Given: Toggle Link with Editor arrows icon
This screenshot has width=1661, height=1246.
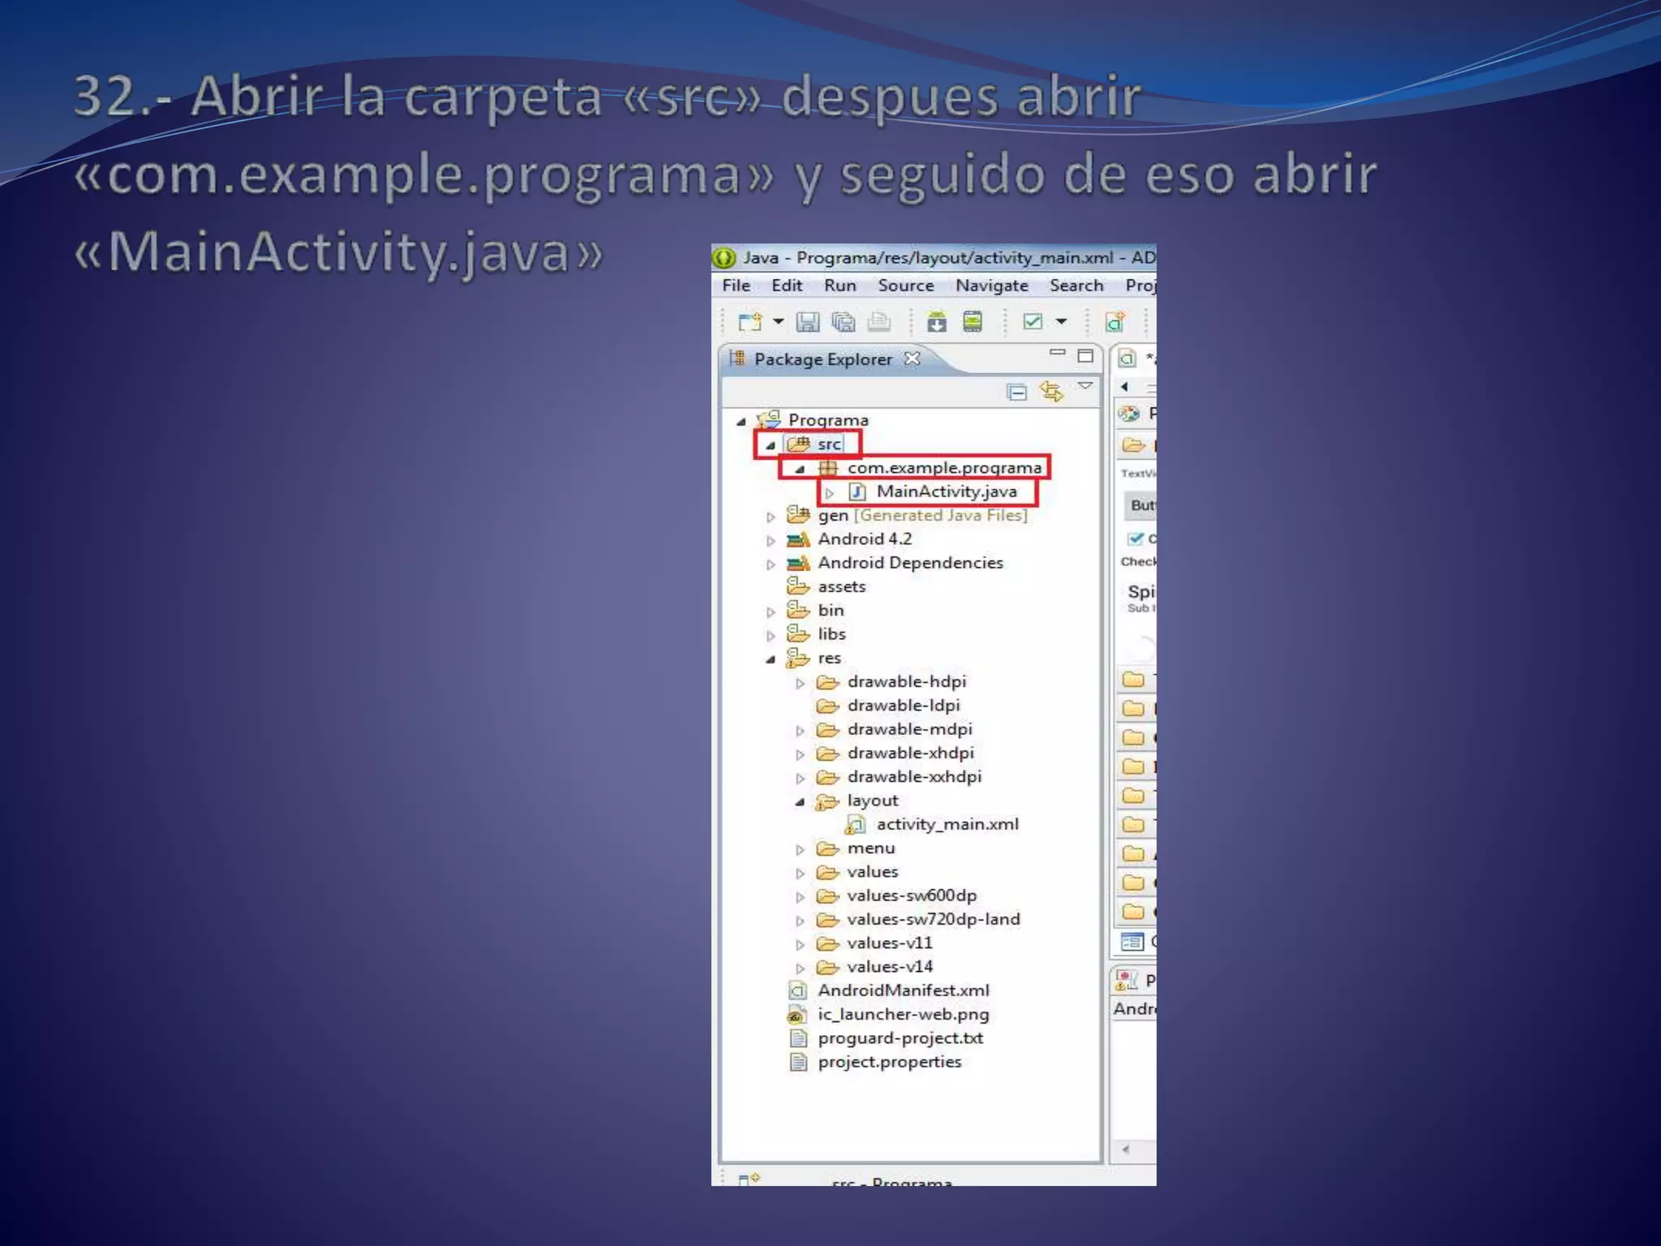Looking at the screenshot, I should (1051, 393).
